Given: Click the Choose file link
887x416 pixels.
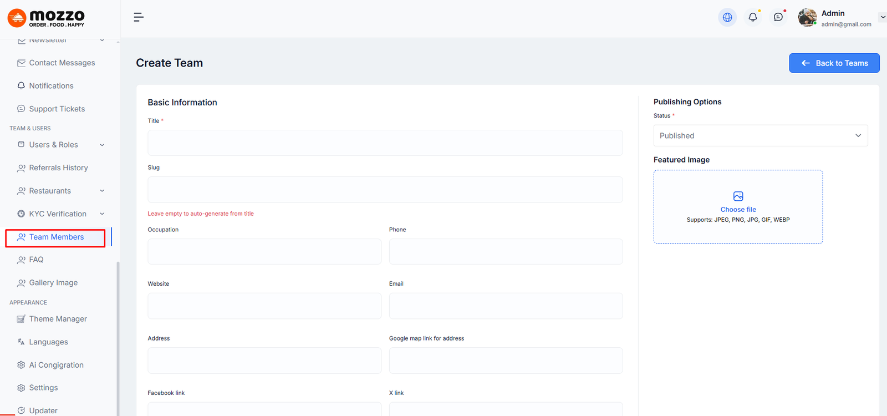Looking at the screenshot, I should (x=738, y=210).
